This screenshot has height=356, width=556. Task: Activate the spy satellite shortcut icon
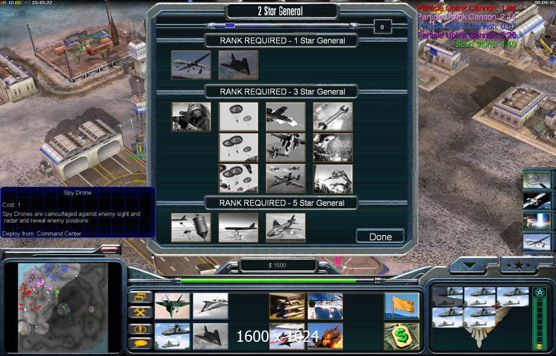536,201
